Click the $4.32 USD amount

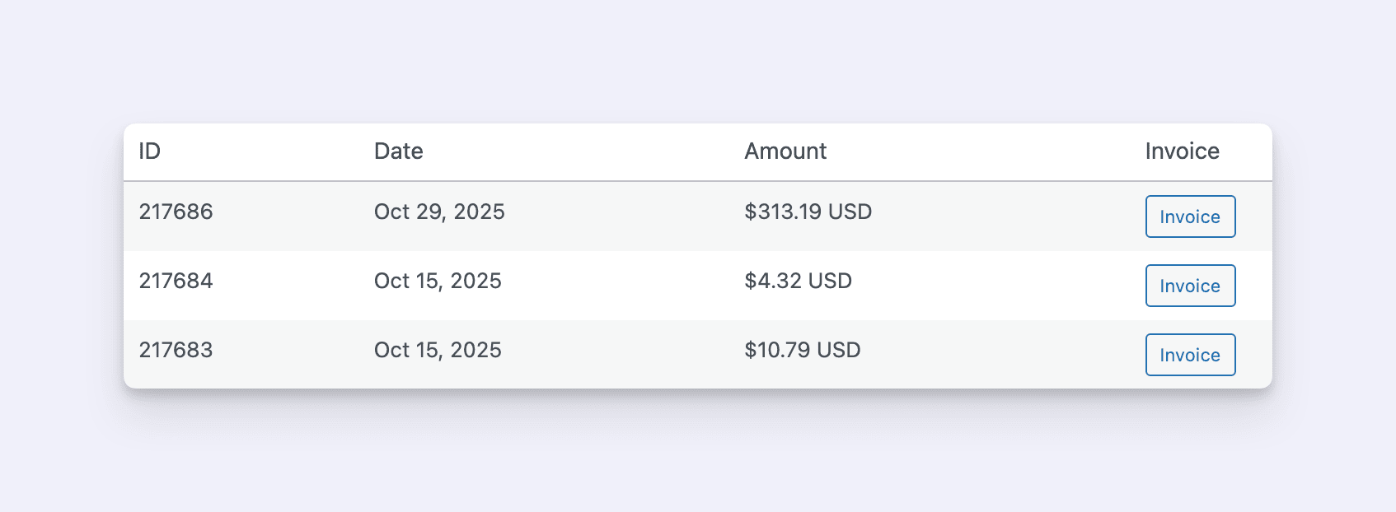pos(798,282)
